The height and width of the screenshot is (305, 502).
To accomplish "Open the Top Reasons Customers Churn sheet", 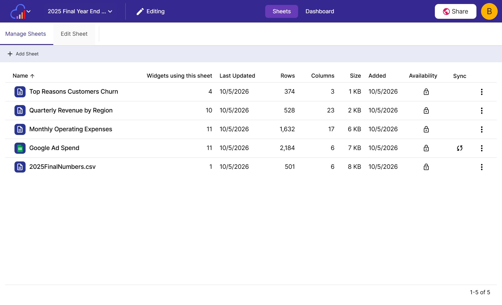I will click(74, 91).
